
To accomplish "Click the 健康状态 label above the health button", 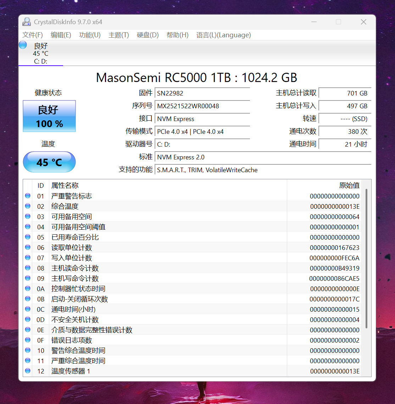I will [48, 93].
